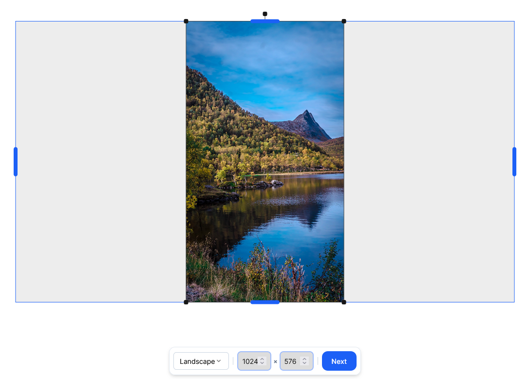Decrease width with the 1024 stepper down arrow
Image resolution: width=529 pixels, height=379 pixels.
tap(262, 363)
